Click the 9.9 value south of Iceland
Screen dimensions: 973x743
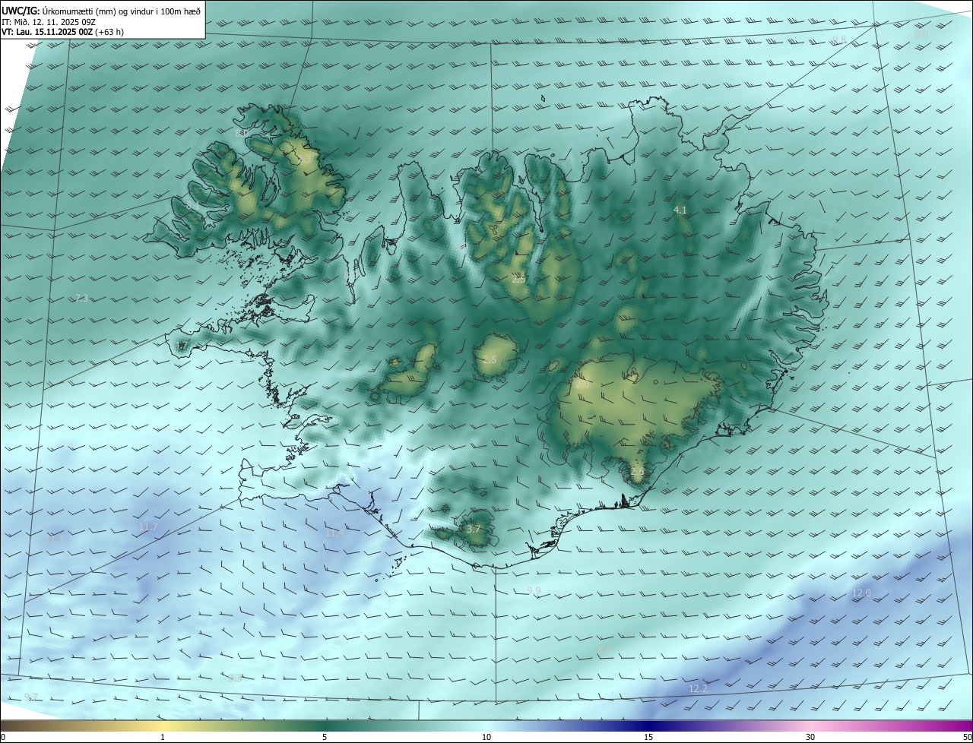534,590
